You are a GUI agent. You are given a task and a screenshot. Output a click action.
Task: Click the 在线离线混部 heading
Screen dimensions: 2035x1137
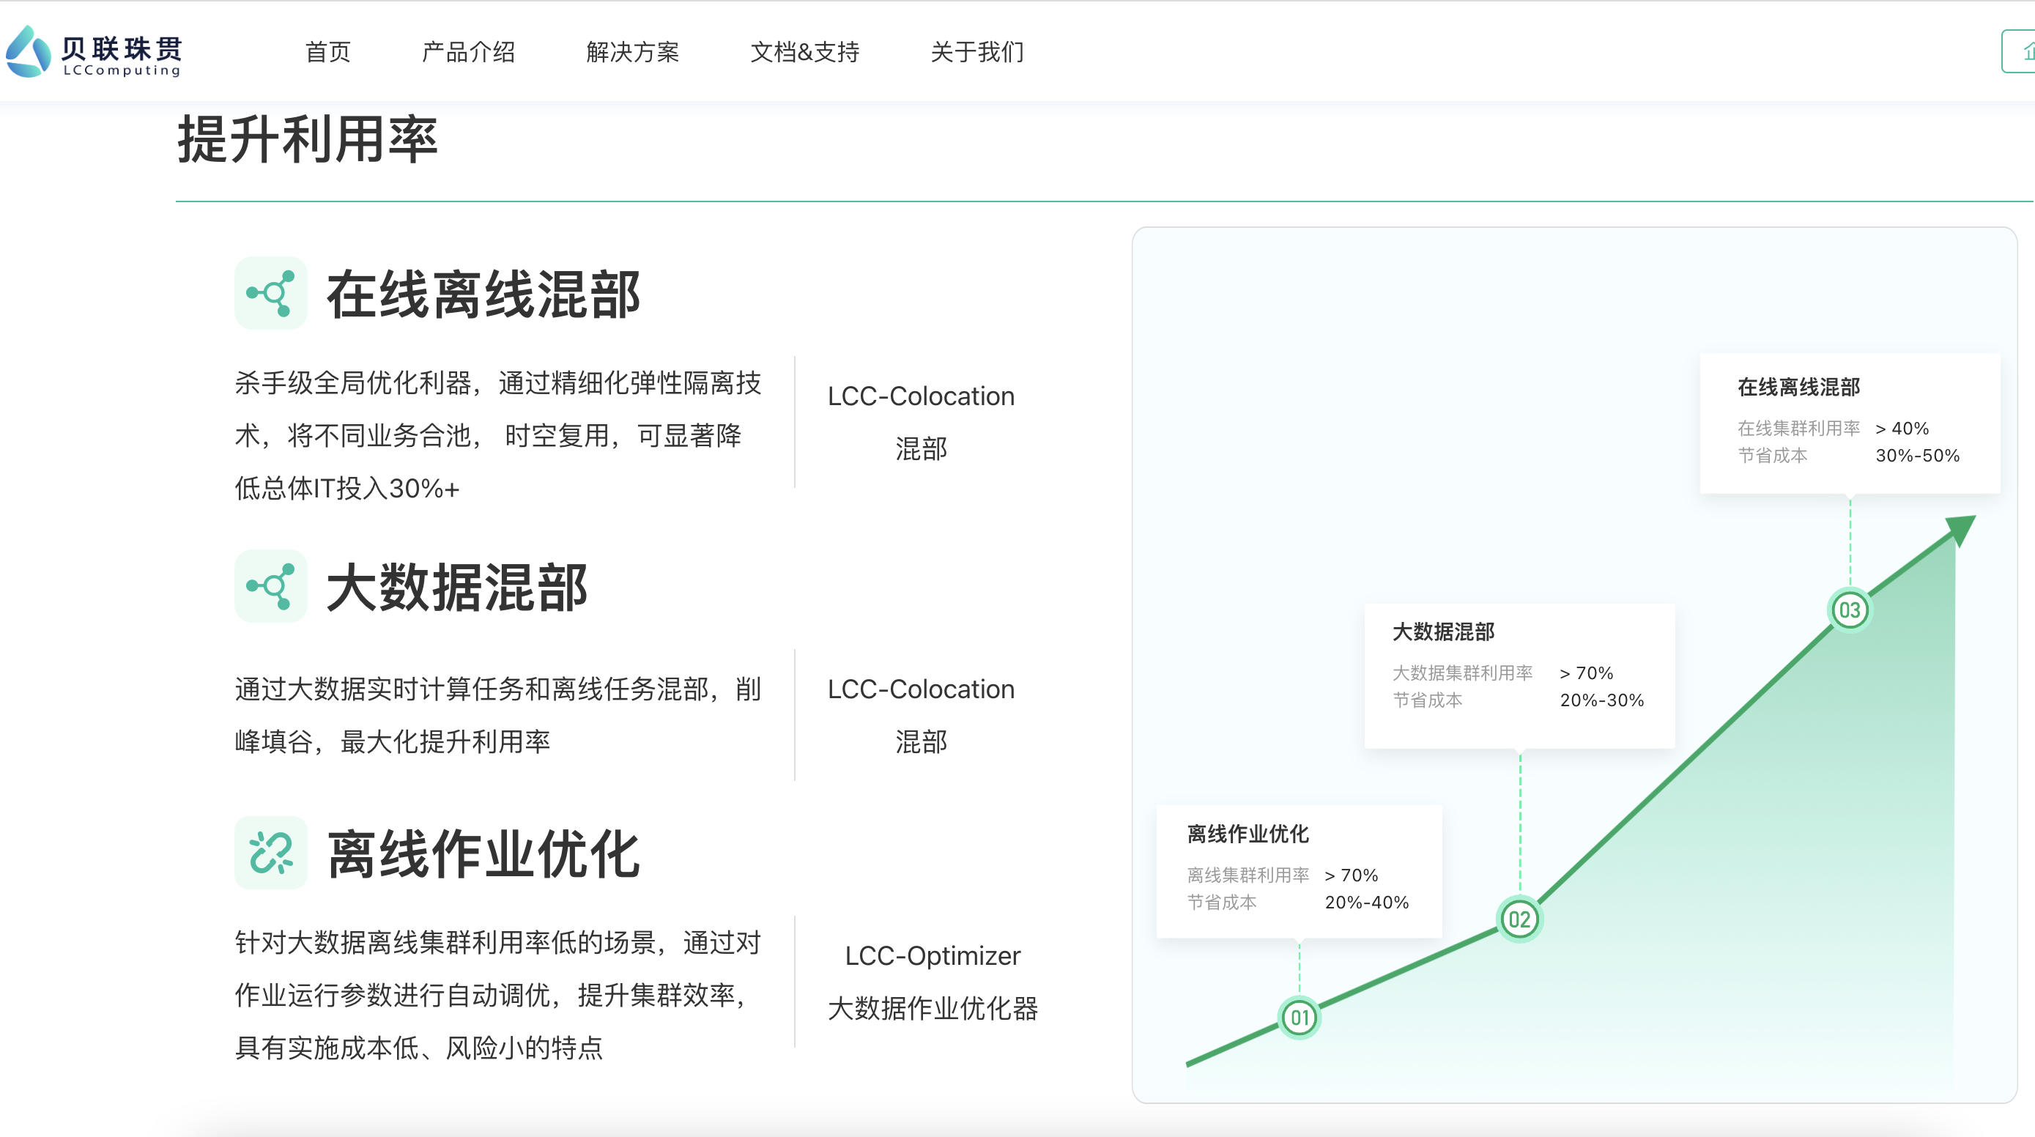coord(483,295)
